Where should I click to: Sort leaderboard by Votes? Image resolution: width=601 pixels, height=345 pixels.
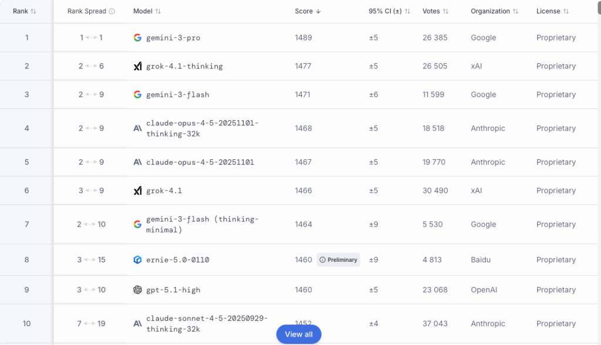435,11
